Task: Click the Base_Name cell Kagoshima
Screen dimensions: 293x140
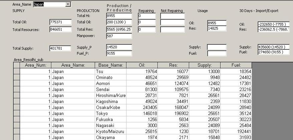Action: tap(110, 101)
